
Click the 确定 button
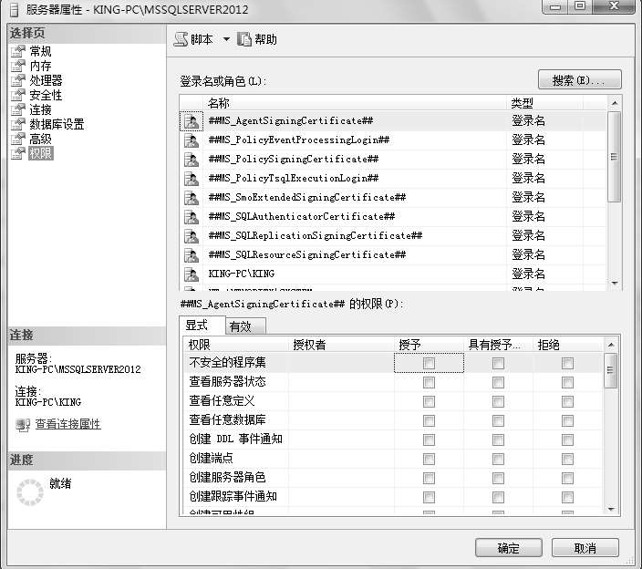coord(509,548)
